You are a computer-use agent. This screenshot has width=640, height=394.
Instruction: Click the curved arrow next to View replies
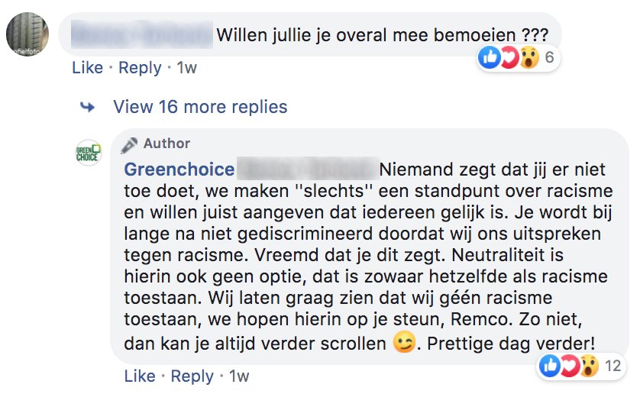click(87, 107)
